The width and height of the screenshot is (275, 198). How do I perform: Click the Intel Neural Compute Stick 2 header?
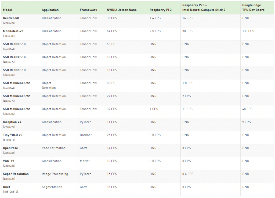pos(204,10)
